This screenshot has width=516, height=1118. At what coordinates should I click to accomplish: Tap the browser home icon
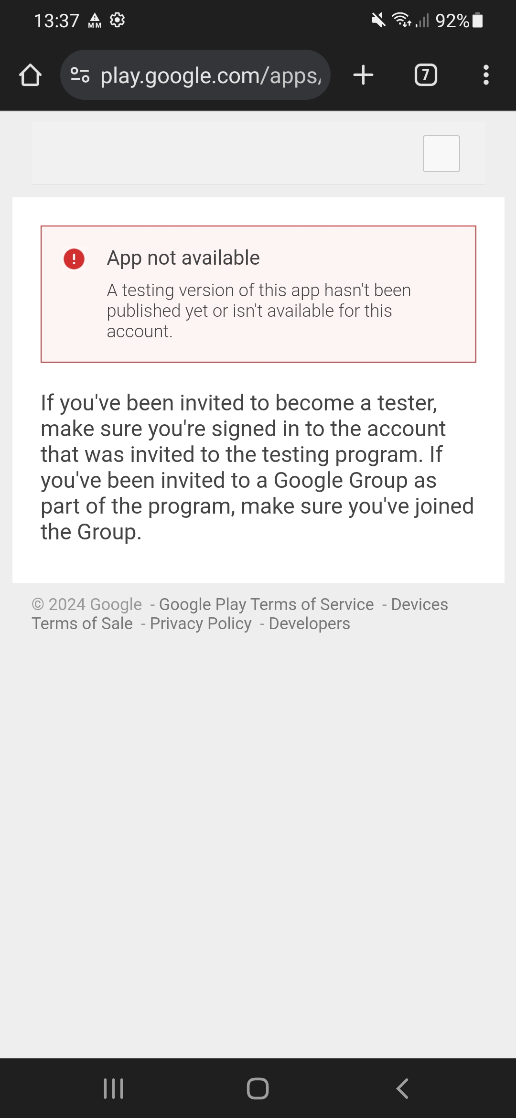pyautogui.click(x=30, y=75)
